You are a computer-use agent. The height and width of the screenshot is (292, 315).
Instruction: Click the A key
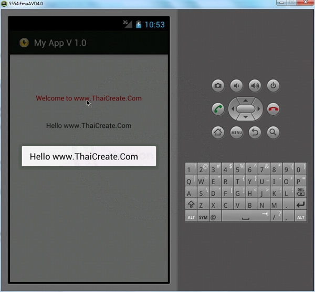pyautogui.click(x=191, y=192)
